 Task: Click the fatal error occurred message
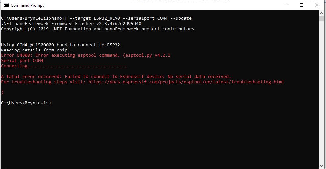coord(116,77)
